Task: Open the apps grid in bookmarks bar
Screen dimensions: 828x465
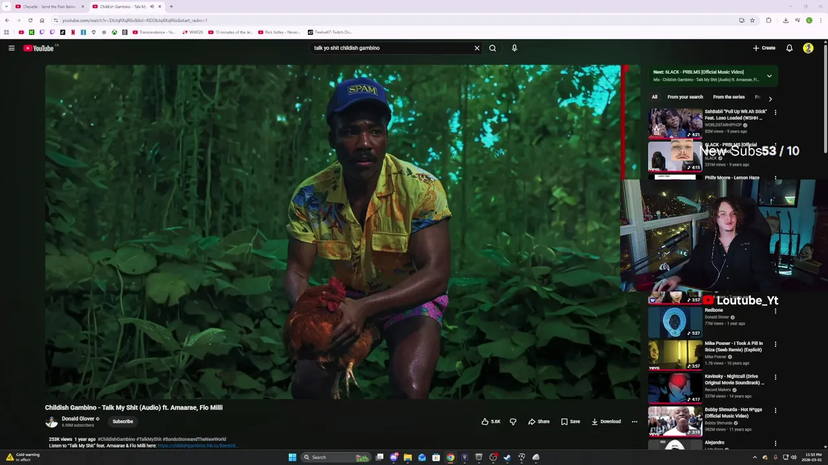Action: pos(6,32)
